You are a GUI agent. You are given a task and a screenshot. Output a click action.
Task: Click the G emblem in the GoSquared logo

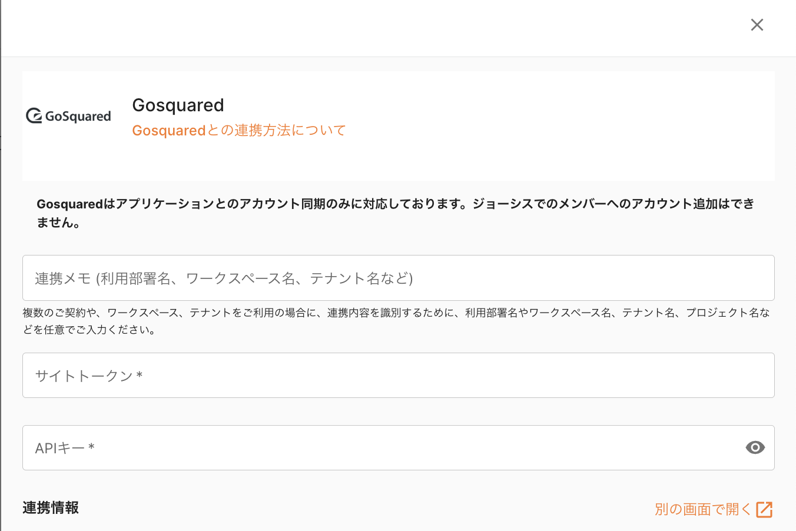pyautogui.click(x=34, y=116)
